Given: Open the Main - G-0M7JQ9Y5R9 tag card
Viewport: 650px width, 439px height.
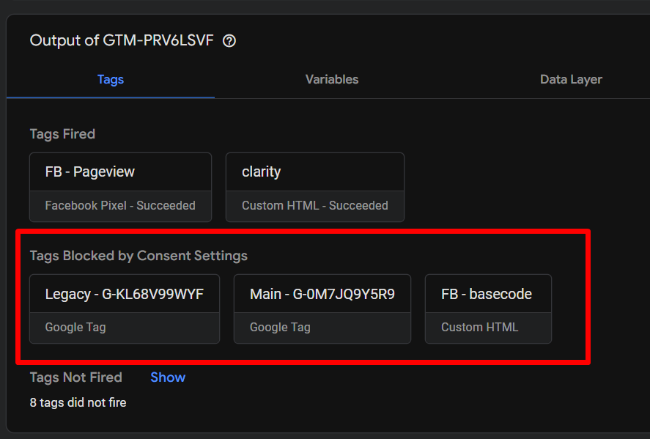Looking at the screenshot, I should [322, 309].
